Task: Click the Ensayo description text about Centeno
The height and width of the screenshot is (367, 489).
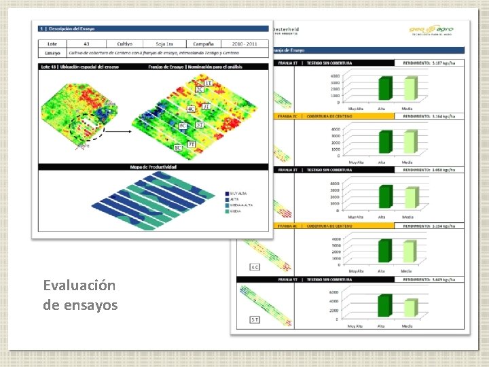Action: pos(153,53)
